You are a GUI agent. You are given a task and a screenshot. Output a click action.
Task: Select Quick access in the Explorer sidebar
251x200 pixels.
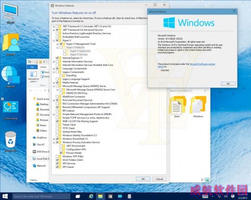click(41, 99)
